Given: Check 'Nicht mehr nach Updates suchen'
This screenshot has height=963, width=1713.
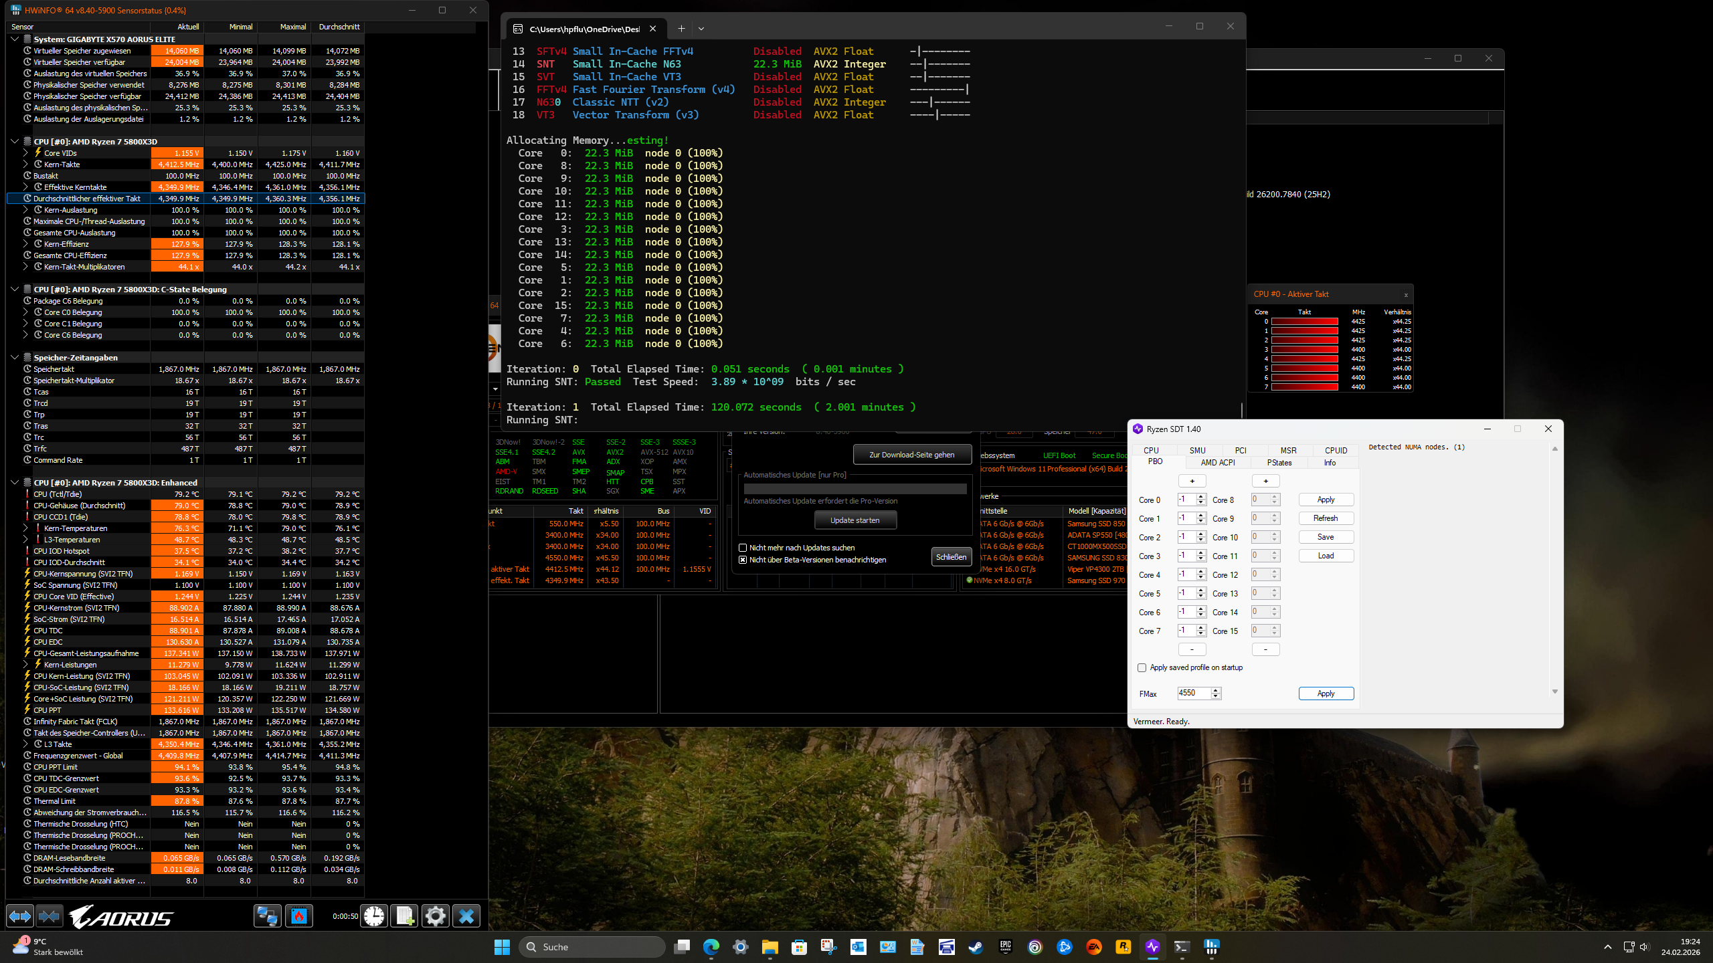Looking at the screenshot, I should (x=743, y=547).
